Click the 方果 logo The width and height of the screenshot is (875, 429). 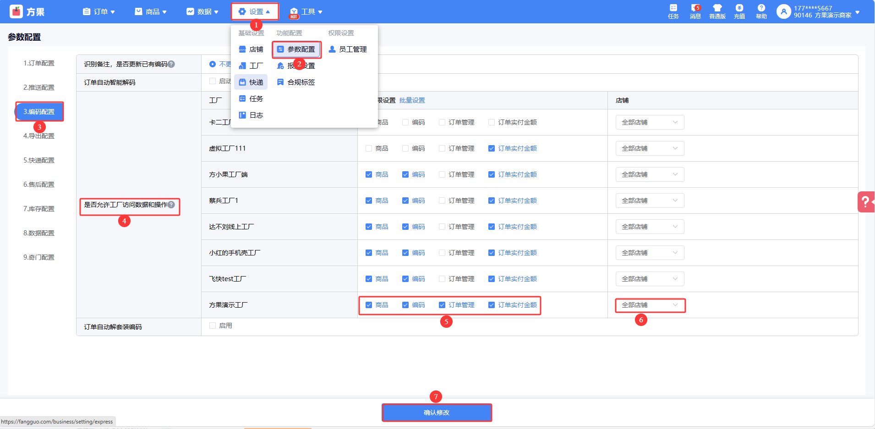pyautogui.click(x=27, y=11)
